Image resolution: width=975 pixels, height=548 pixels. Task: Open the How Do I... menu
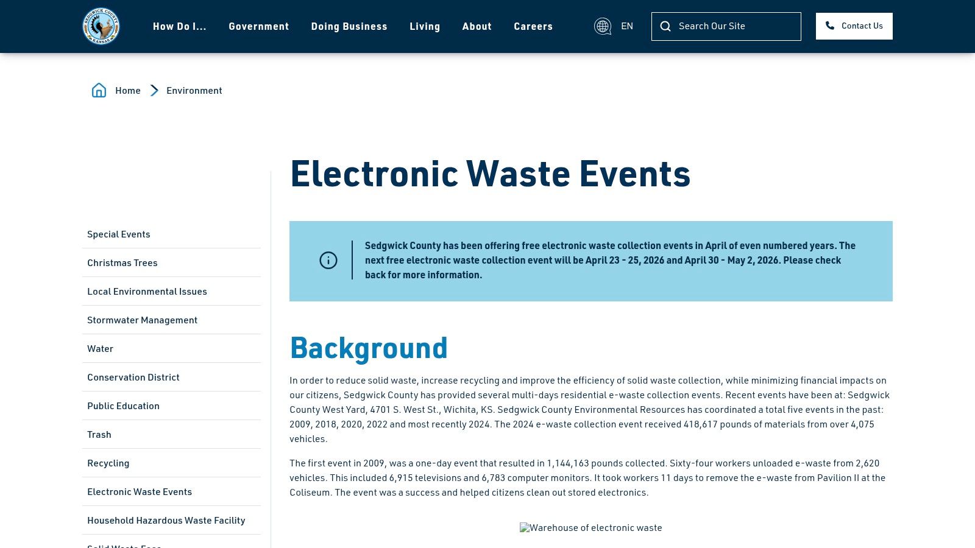click(x=180, y=26)
